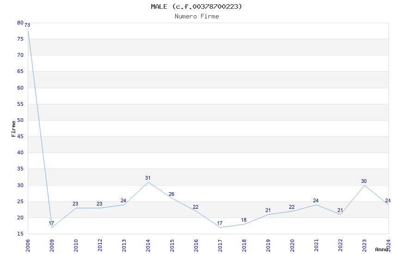Screen dimensions: 393x254
Task: Click the y-axis tick label 70
Action: pyautogui.click(x=20, y=55)
